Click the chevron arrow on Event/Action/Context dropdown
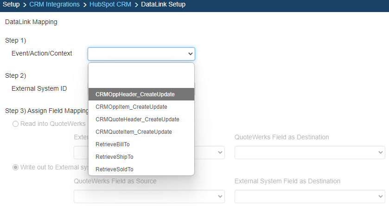The image size is (389, 206). tap(190, 54)
